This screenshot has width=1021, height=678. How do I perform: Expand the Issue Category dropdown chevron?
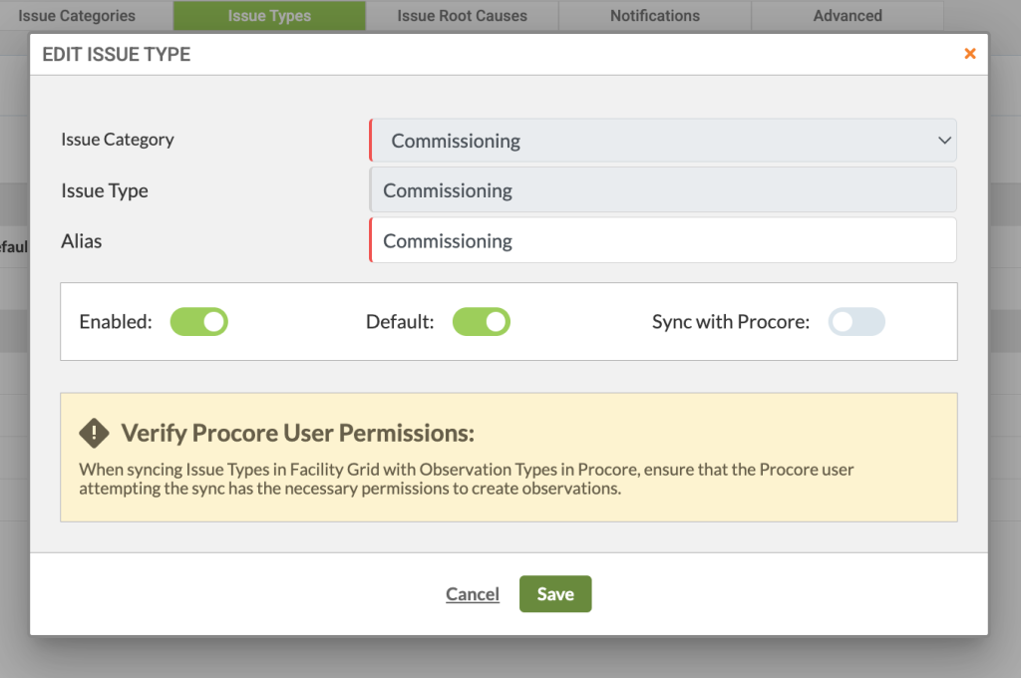[944, 140]
